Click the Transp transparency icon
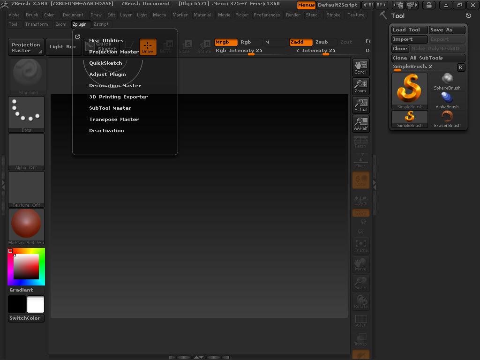The image size is (480, 360). [360, 339]
